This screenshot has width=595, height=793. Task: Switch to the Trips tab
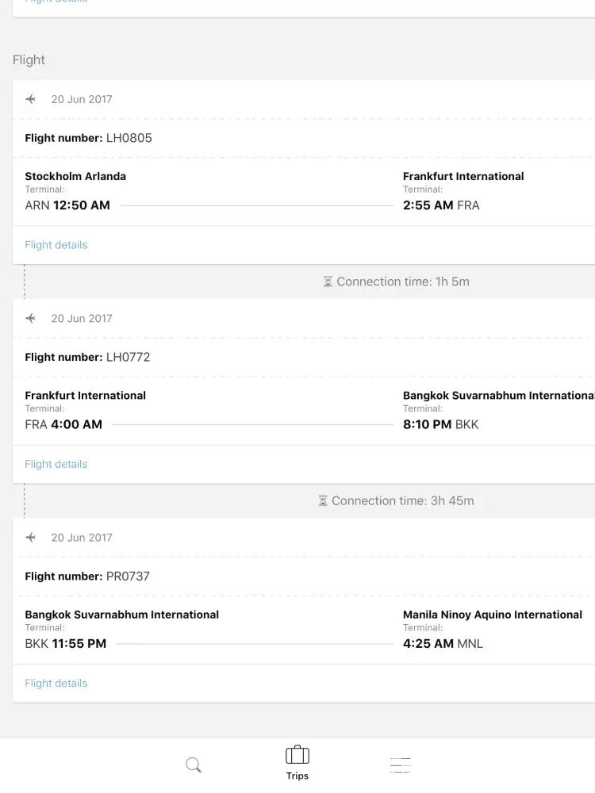tap(297, 763)
